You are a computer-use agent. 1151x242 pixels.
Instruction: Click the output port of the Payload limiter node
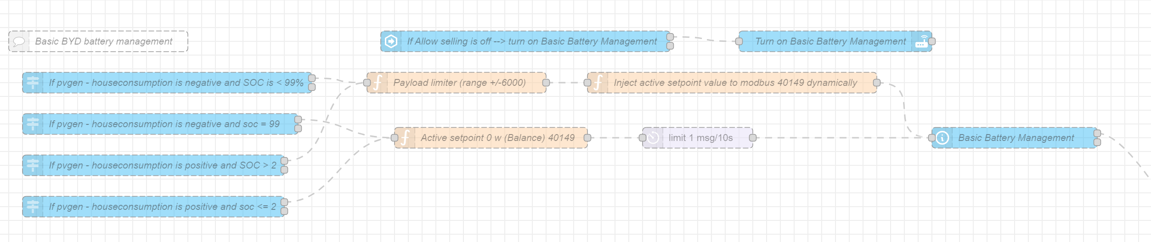(x=546, y=83)
